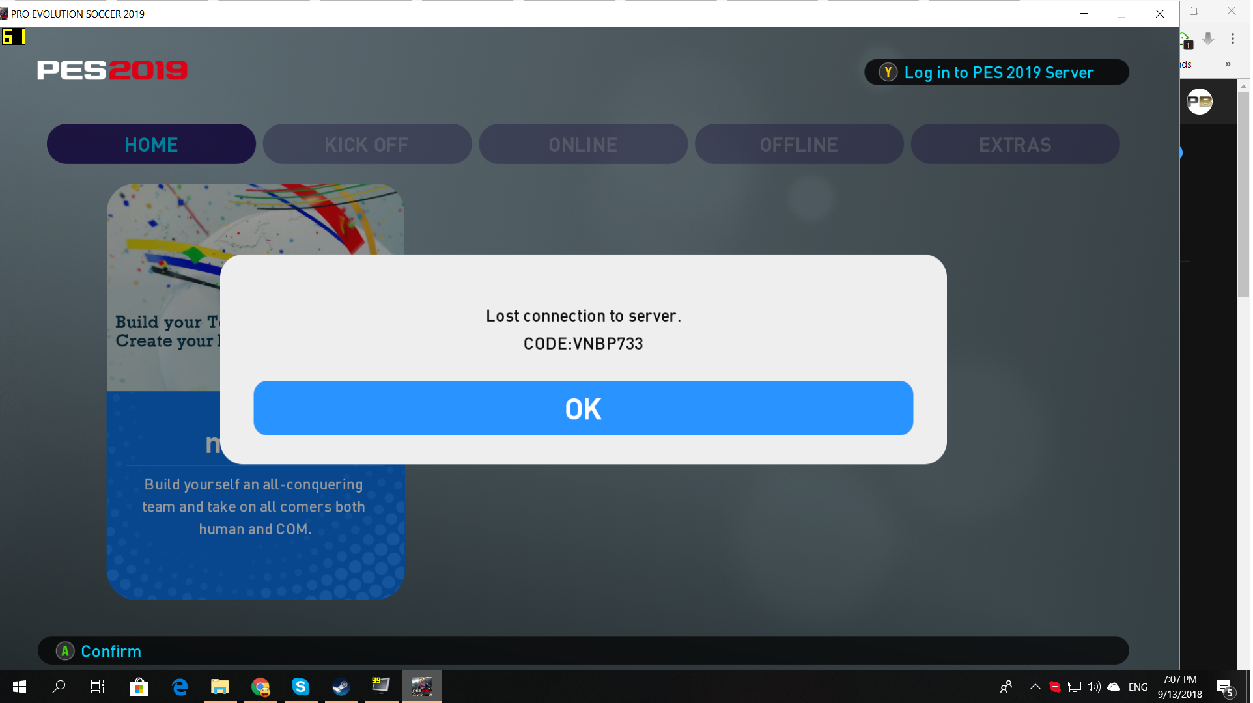
Task: Dismiss the connection error with OK
Action: [x=583, y=408]
